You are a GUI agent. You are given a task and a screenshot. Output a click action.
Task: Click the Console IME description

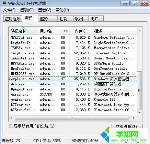pyautogui.click(x=105, y=99)
